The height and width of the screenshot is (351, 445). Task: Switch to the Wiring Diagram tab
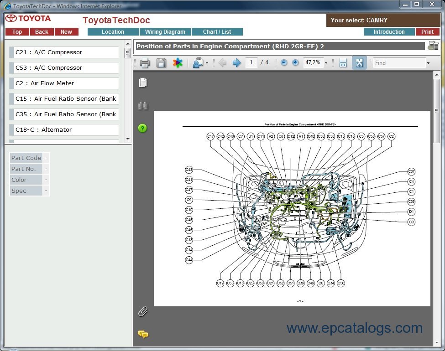(x=165, y=32)
